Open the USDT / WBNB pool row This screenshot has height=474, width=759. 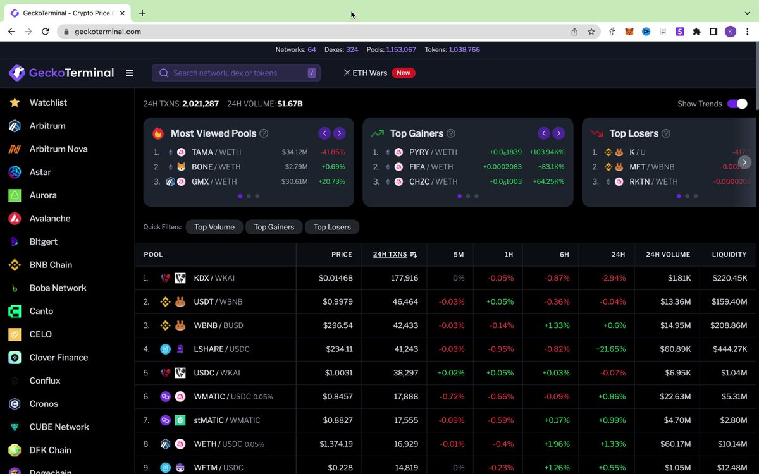(x=445, y=301)
